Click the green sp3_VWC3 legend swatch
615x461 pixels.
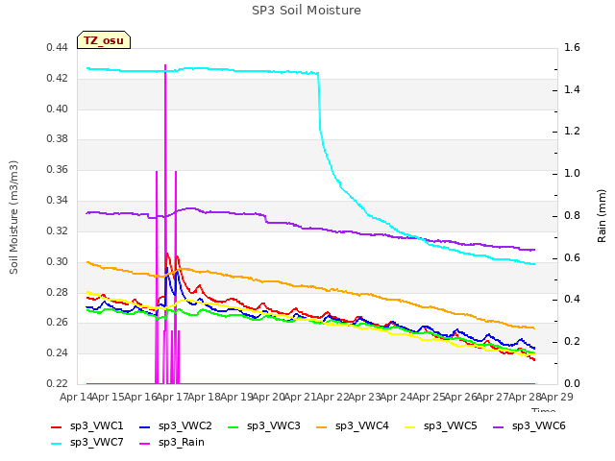tap(234, 427)
